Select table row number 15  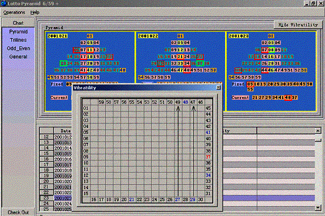pos(46,153)
